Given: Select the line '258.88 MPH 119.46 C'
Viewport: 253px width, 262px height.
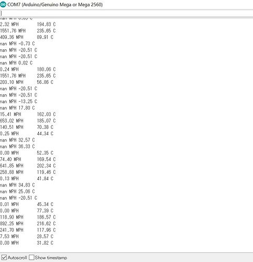Looking at the screenshot, I should [x=28, y=172].
